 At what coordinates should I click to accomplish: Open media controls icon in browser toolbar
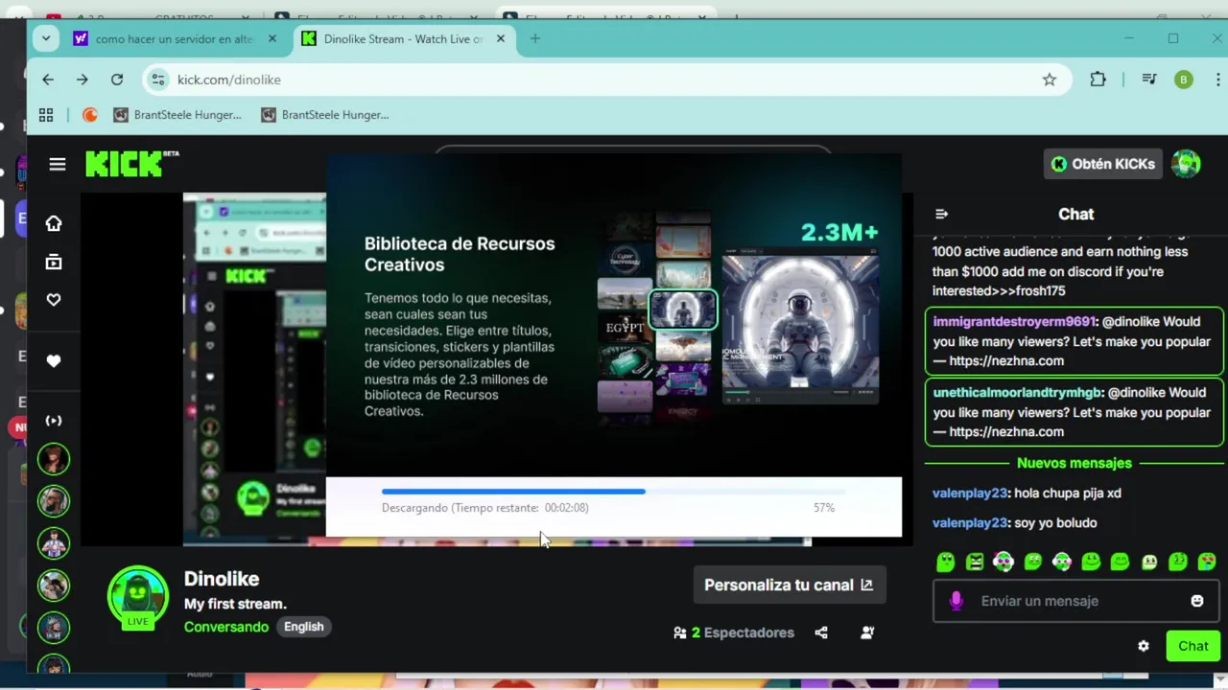pos(1148,80)
